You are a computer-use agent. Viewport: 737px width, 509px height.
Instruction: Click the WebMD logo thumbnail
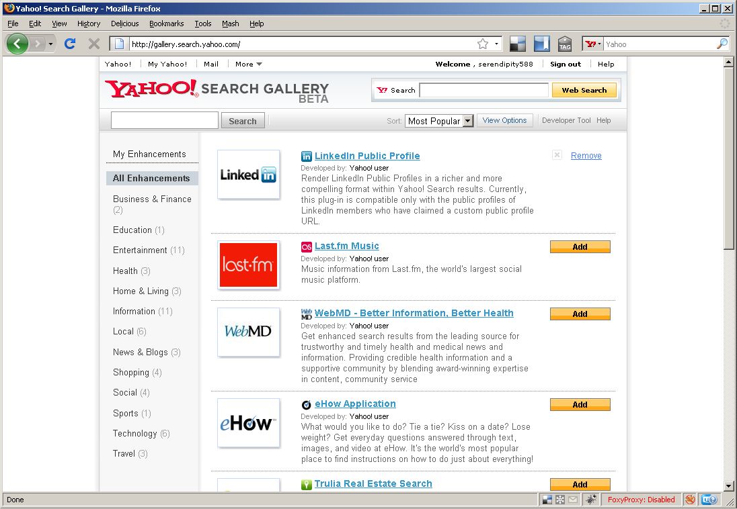tap(249, 332)
